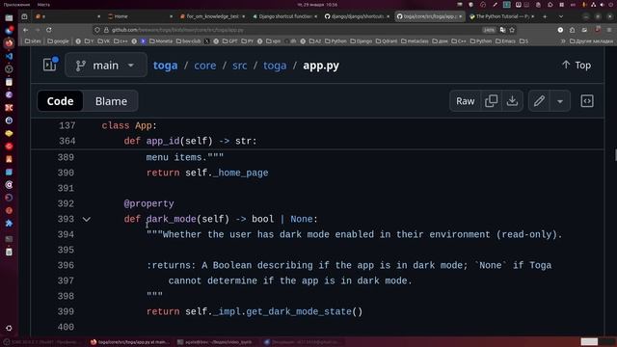The width and height of the screenshot is (617, 347).
Task: Open VS Code from the dock
Action: (x=9, y=56)
